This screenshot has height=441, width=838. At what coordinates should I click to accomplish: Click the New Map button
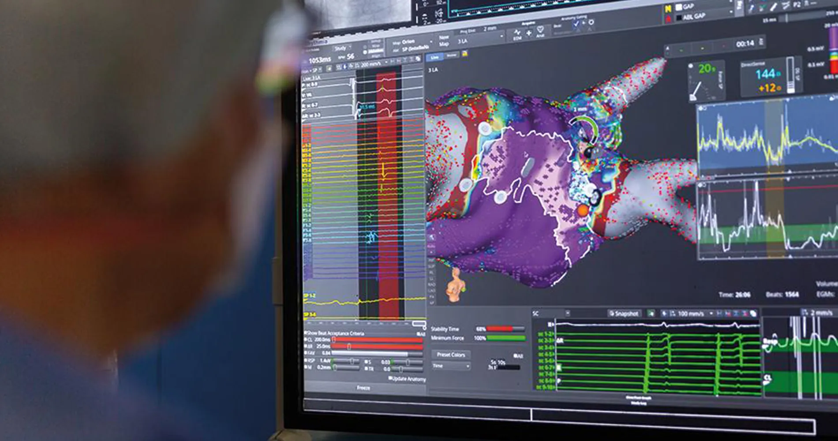click(x=444, y=41)
